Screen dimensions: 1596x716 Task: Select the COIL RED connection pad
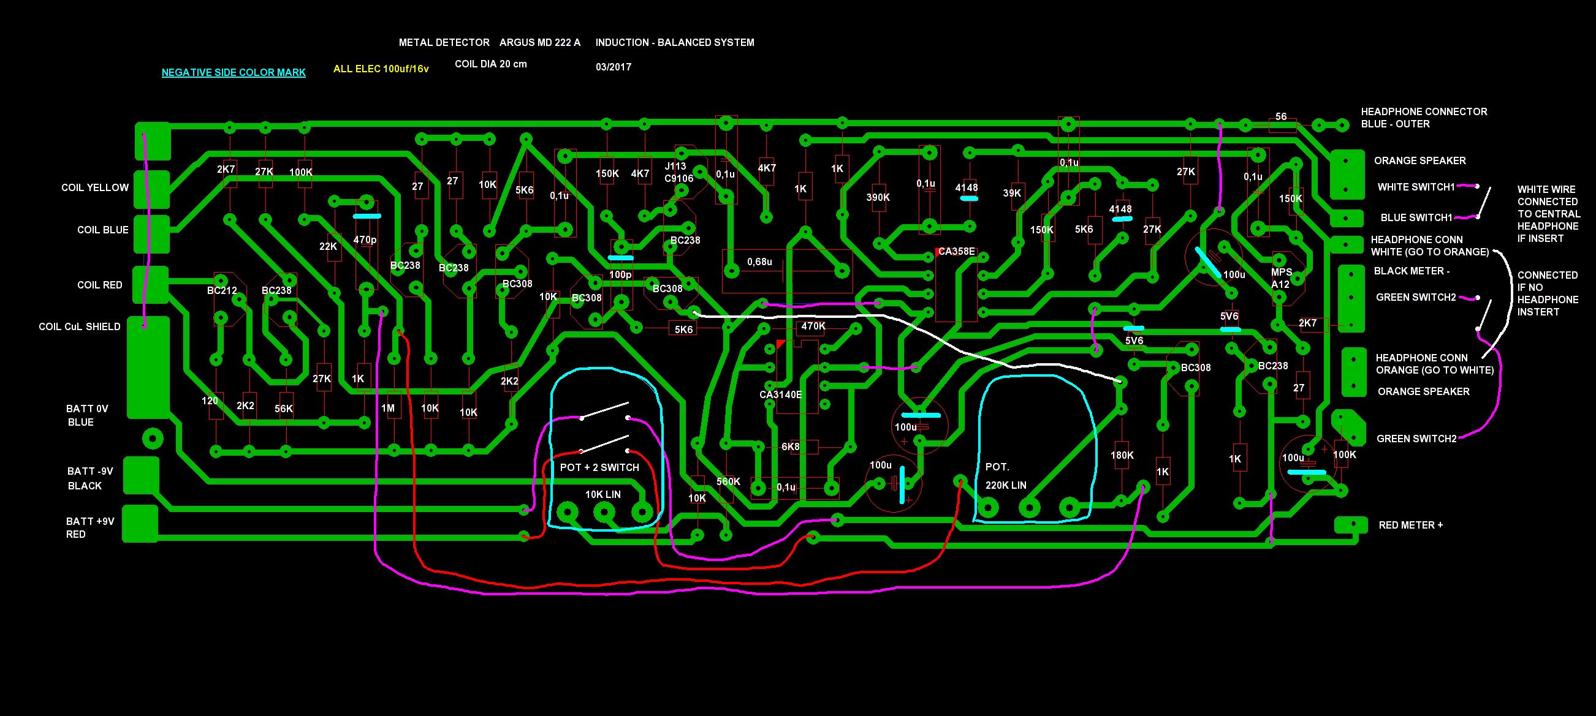pos(152,285)
